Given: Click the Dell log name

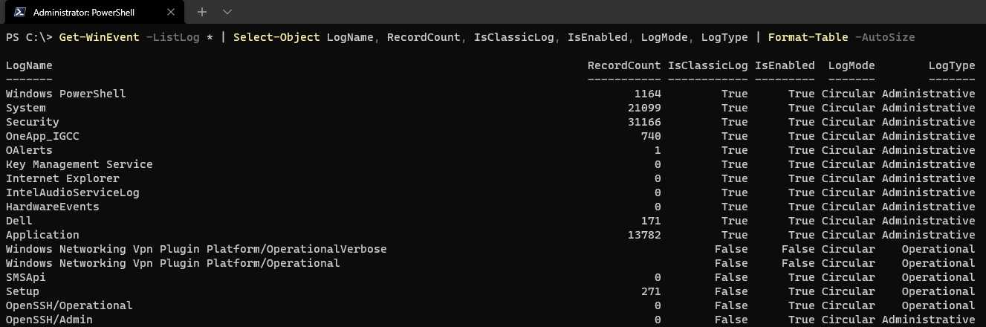Looking at the screenshot, I should (19, 221).
